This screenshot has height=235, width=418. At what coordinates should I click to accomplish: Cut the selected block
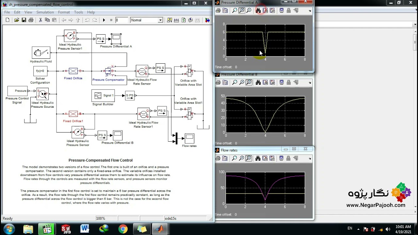click(40, 20)
